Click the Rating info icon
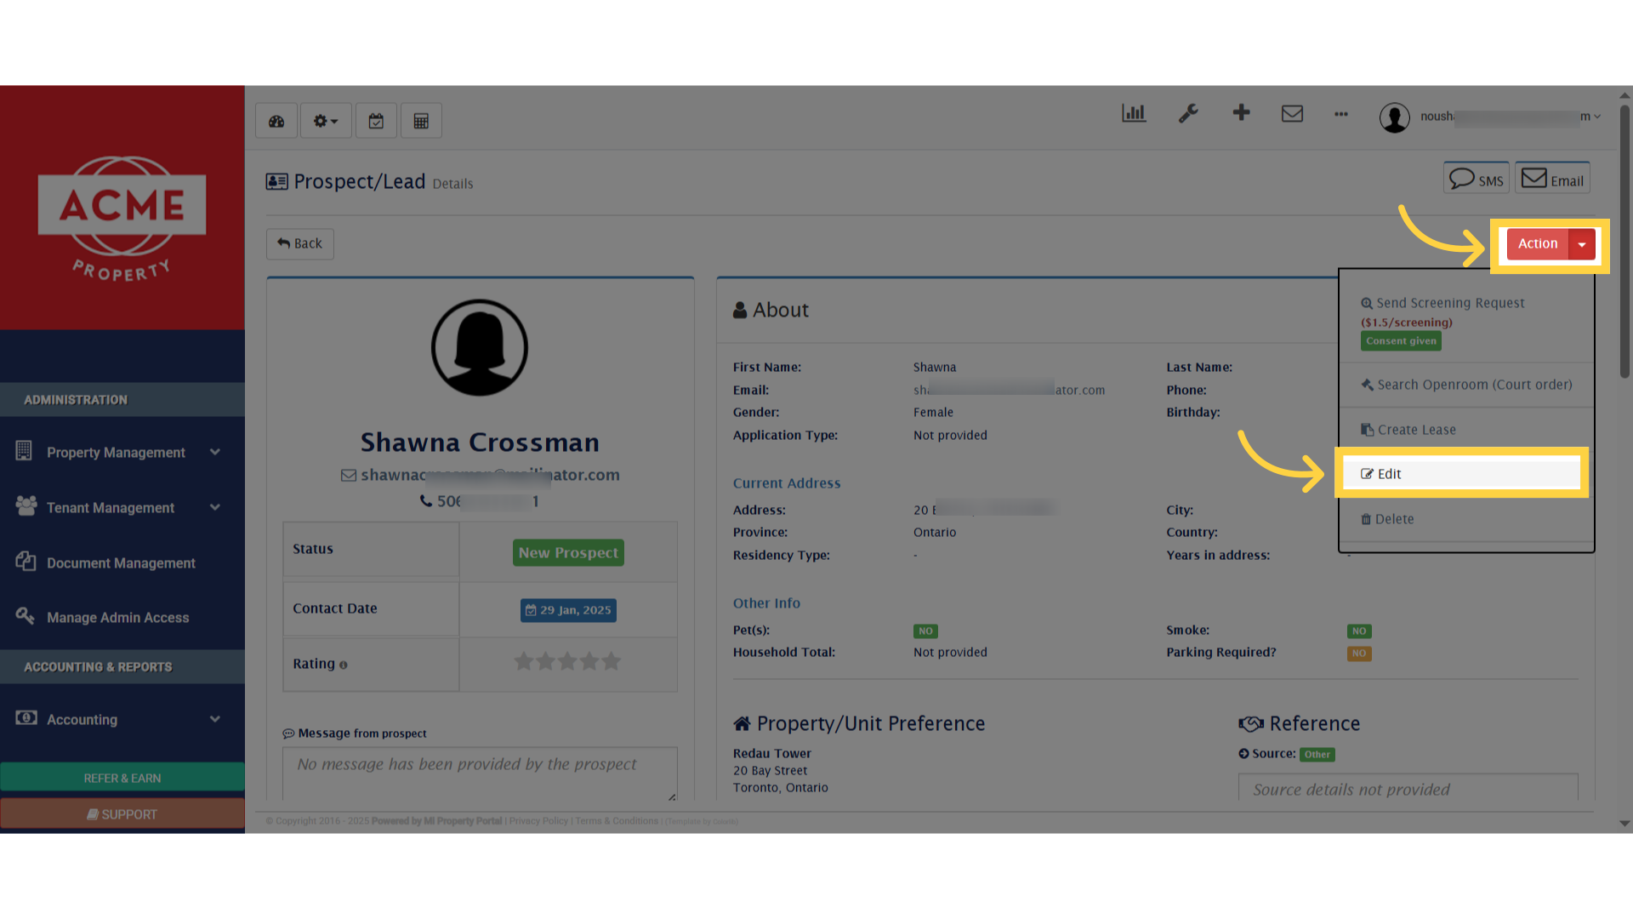The image size is (1633, 919). [x=344, y=665]
